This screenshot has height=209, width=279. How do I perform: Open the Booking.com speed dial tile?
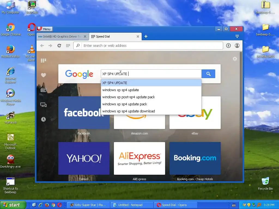[x=195, y=158]
